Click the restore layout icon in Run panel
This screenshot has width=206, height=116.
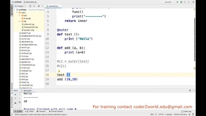coord(15,103)
